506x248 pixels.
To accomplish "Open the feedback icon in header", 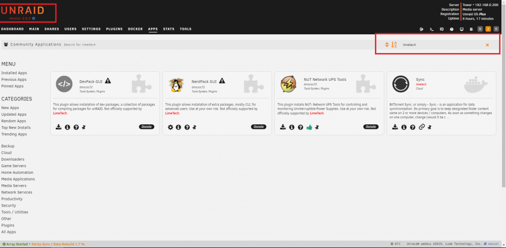I will coord(442,29).
